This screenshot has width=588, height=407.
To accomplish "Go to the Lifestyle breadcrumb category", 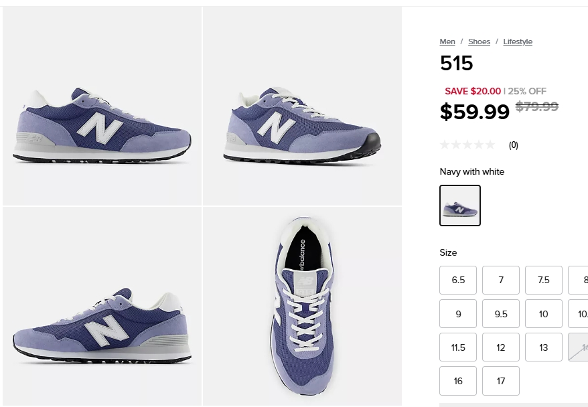I will point(518,42).
